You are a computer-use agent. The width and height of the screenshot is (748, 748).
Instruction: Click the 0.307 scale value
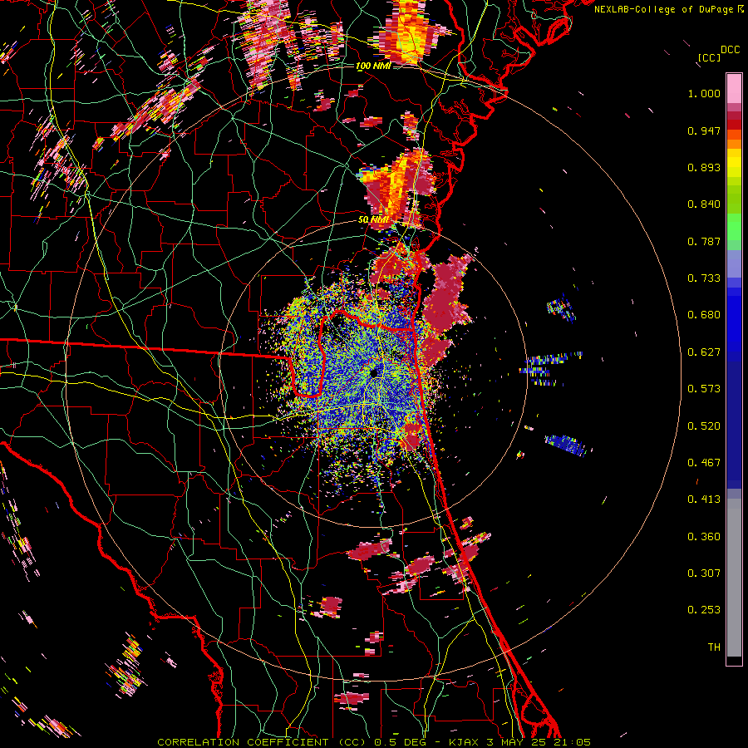coord(704,573)
